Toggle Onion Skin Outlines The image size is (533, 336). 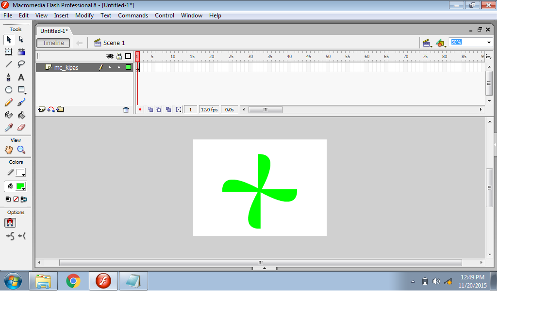[158, 109]
